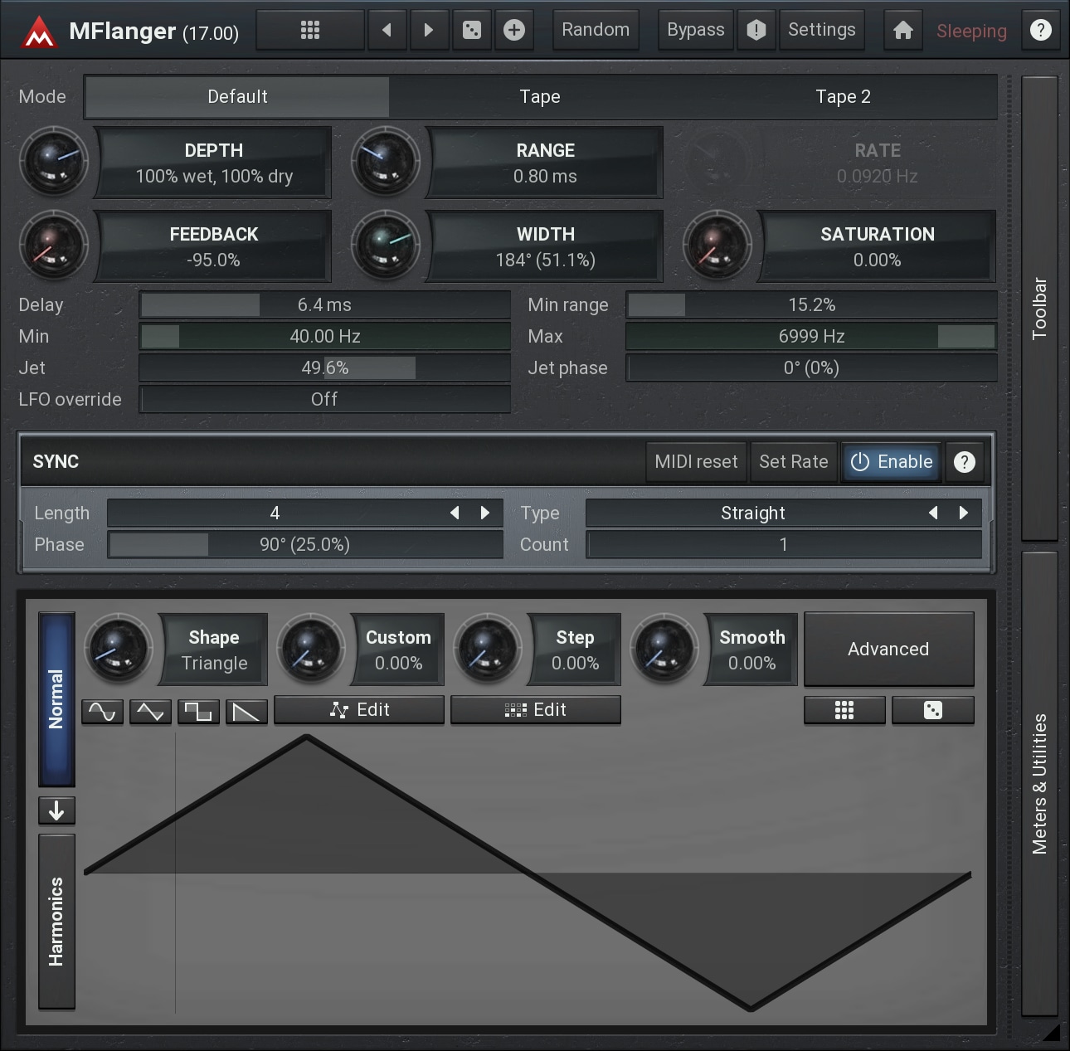The width and height of the screenshot is (1070, 1051).
Task: Select the triangle wave shape icon
Action: click(x=150, y=712)
